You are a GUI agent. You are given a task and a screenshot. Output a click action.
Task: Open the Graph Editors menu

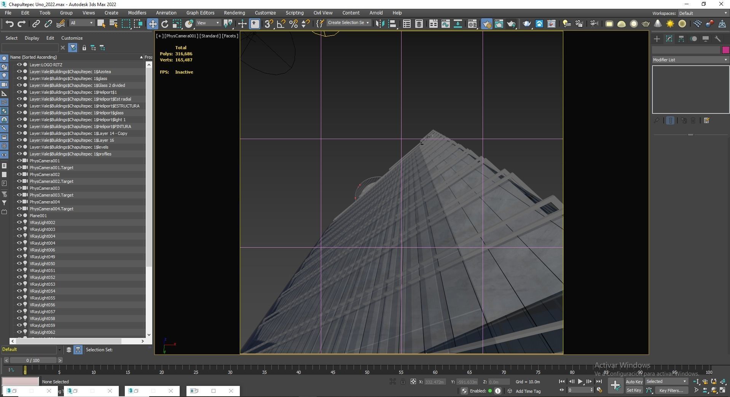[200, 13]
